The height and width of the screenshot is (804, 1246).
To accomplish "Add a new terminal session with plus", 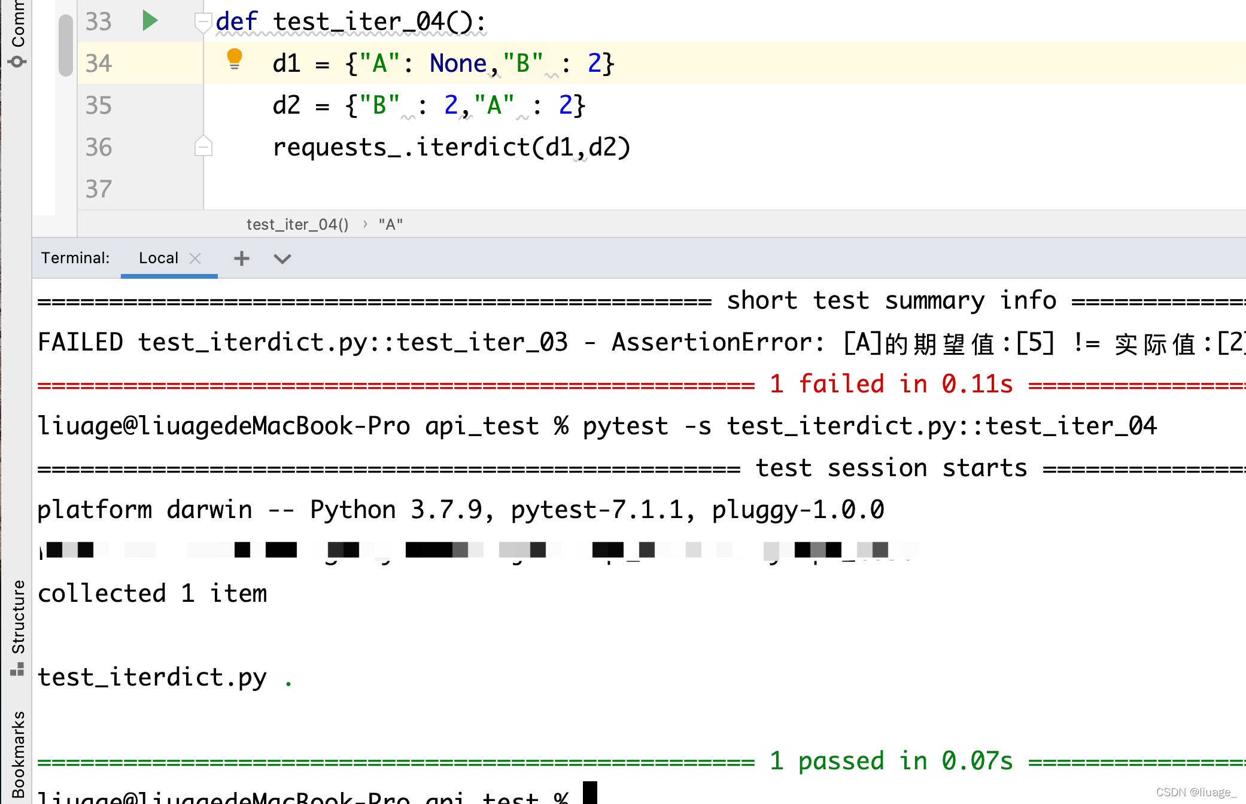I will tap(242, 258).
